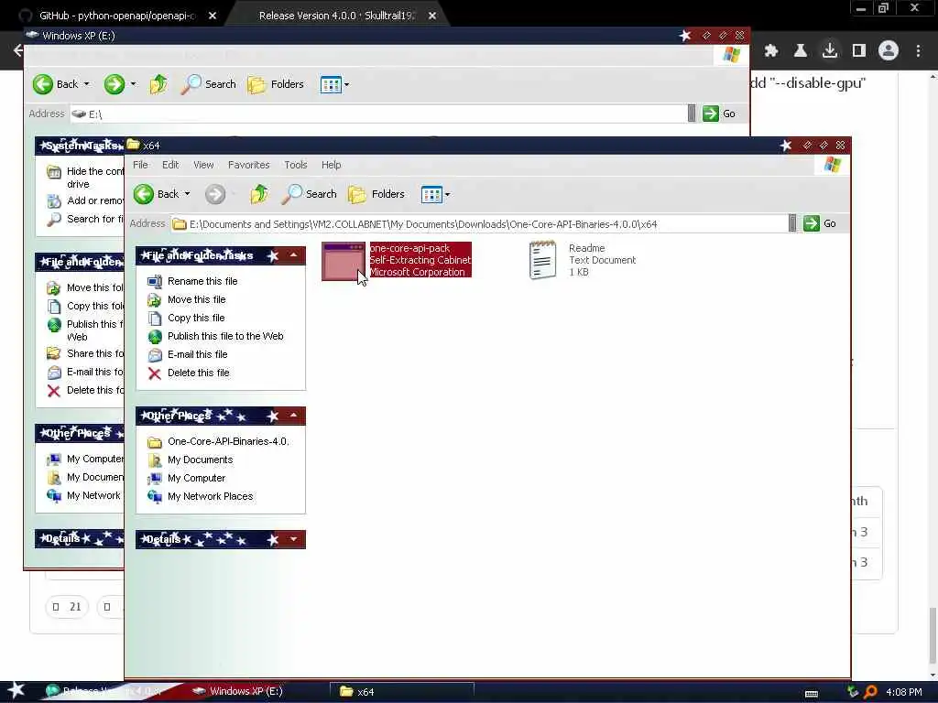Open Search in the x64 window toolbar
The image size is (938, 703).
click(x=309, y=194)
